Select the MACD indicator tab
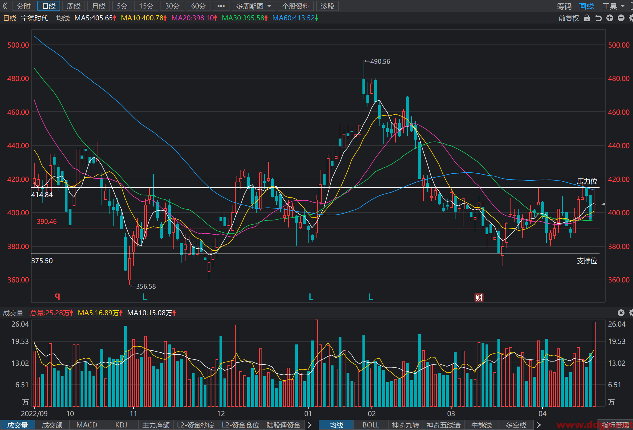This screenshot has height=430, width=633. pyautogui.click(x=87, y=425)
